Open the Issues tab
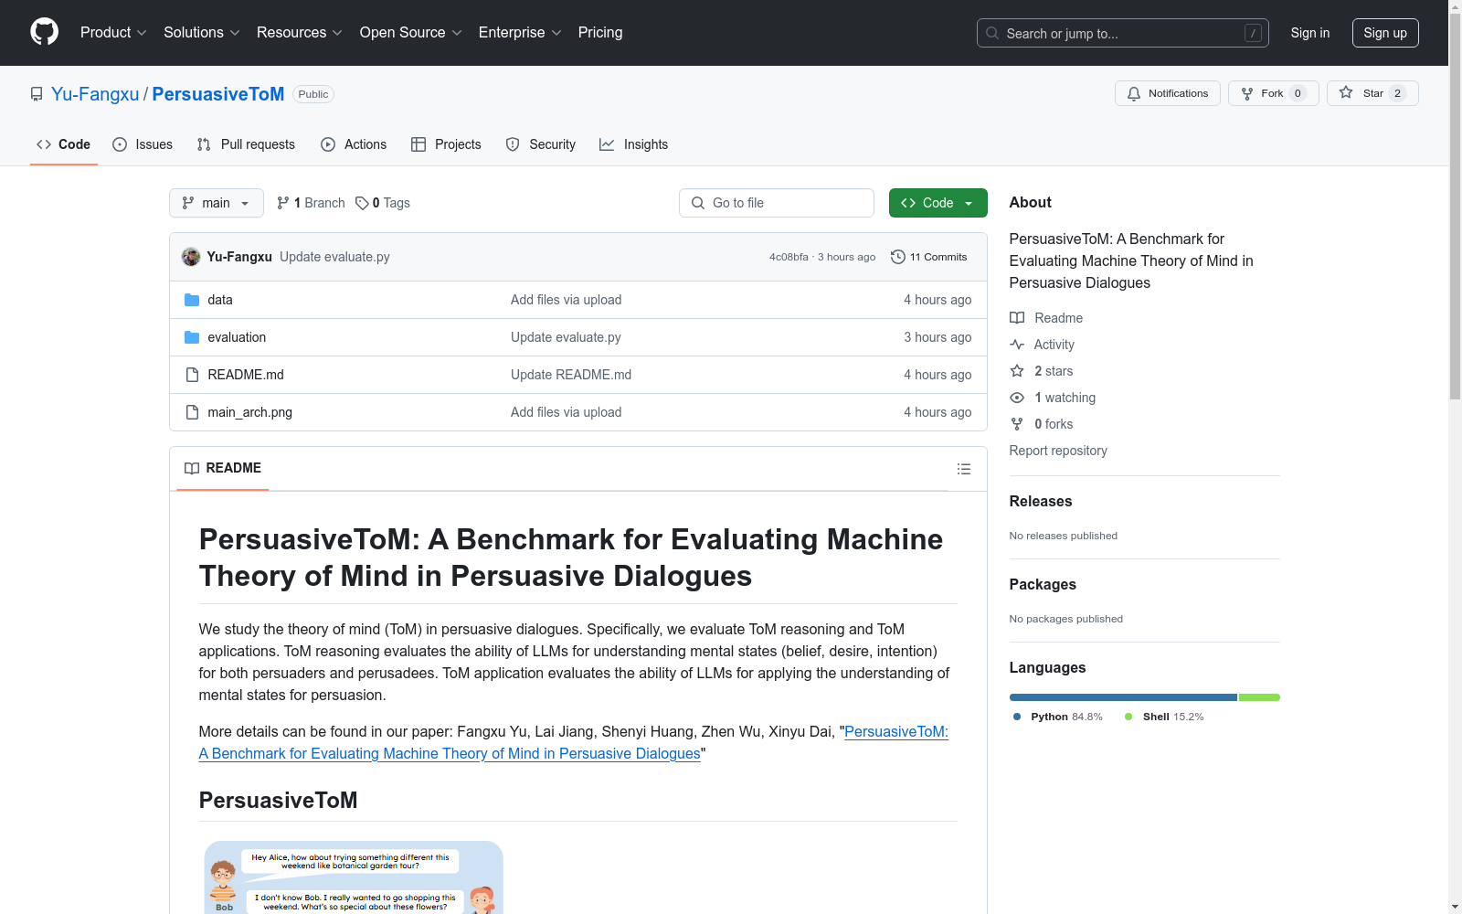1462x914 pixels. point(143,144)
